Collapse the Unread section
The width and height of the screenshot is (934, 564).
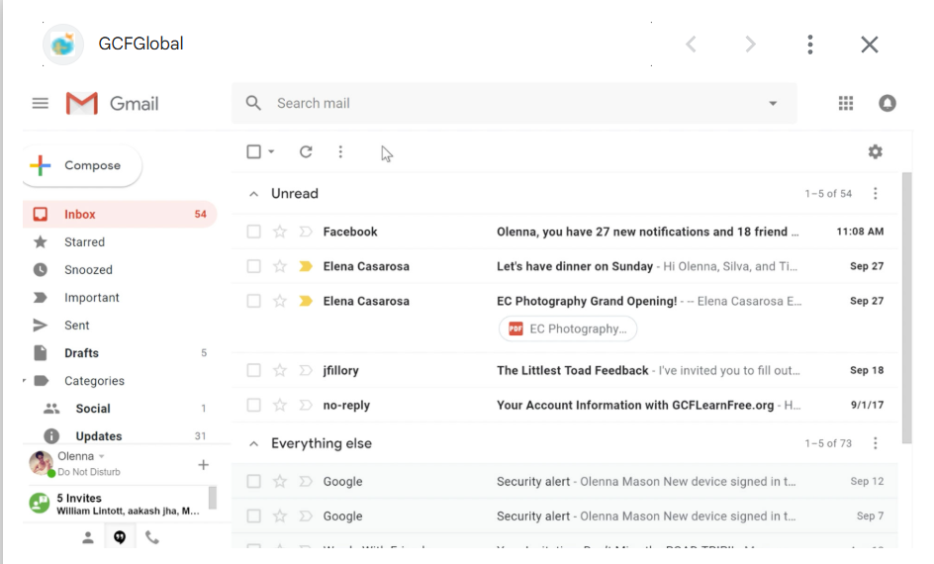[253, 194]
